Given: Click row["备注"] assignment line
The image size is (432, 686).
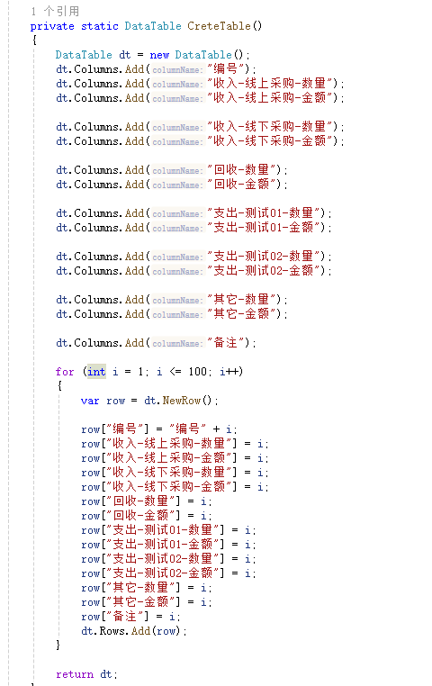Looking at the screenshot, I should pyautogui.click(x=130, y=618).
